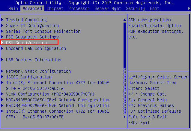The width and height of the screenshot is (191, 131).
Task: Expand VLAN Configuration arrow
Action: click(3, 94)
